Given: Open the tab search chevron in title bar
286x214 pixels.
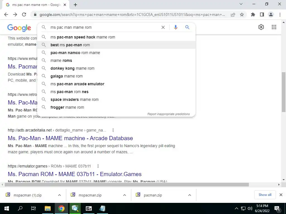Looking at the screenshot, I should coord(241,4).
